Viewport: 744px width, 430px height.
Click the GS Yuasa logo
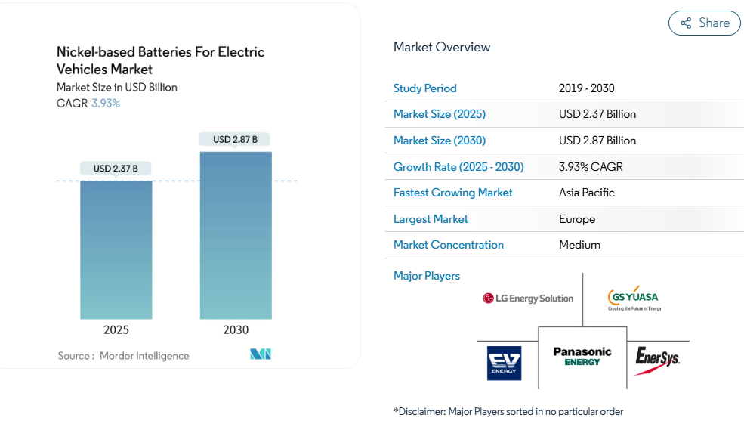[634, 299]
